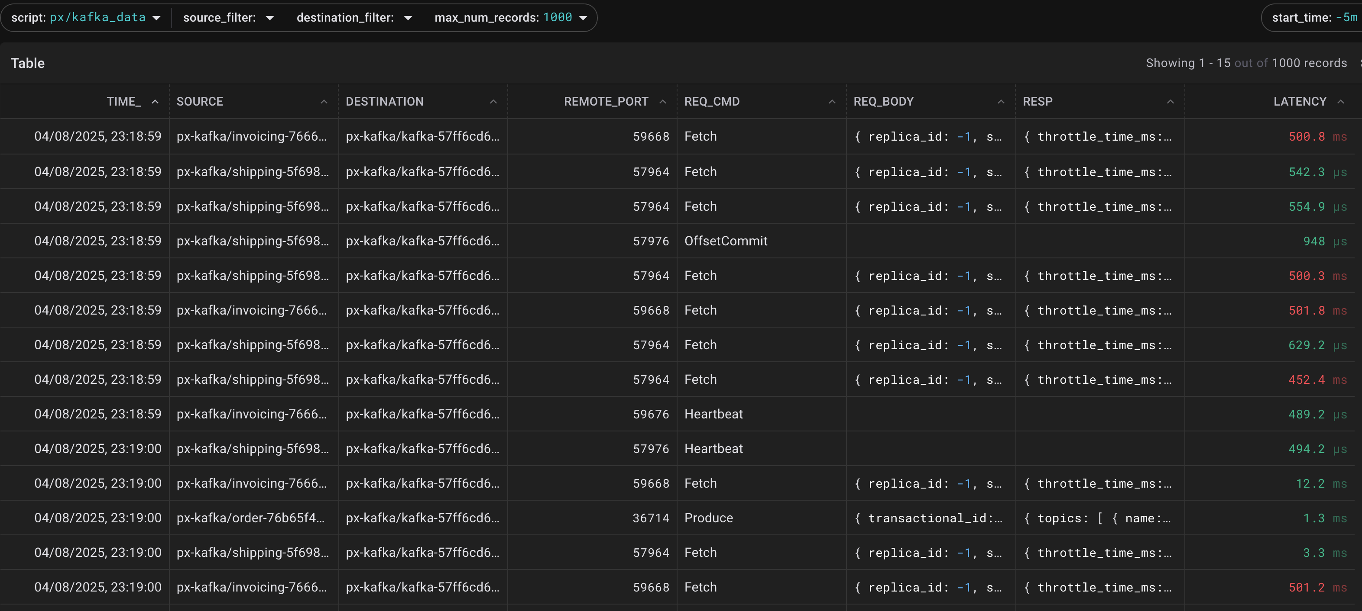Sort by REQ_CMD column arrow

pyautogui.click(x=832, y=101)
